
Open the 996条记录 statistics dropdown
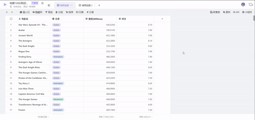tap(43, 117)
